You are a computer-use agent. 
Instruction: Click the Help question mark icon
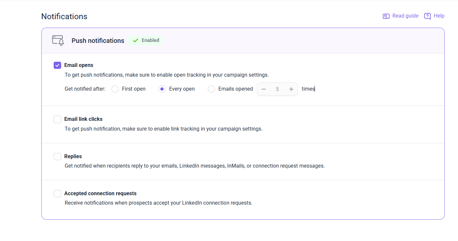coord(427,16)
